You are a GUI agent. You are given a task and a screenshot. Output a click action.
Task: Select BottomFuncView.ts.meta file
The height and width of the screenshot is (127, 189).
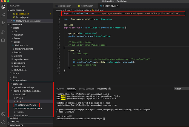click(30, 108)
